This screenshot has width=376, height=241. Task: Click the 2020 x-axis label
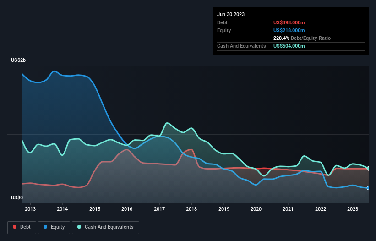pyautogui.click(x=256, y=209)
